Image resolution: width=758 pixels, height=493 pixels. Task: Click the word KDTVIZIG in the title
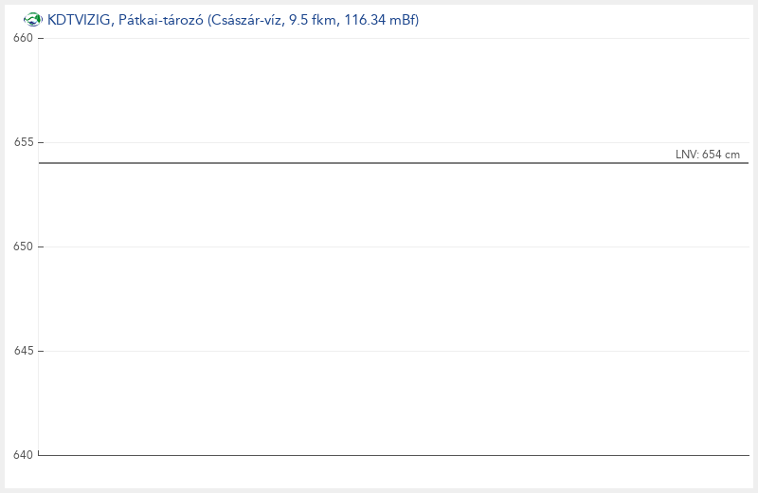pos(79,19)
